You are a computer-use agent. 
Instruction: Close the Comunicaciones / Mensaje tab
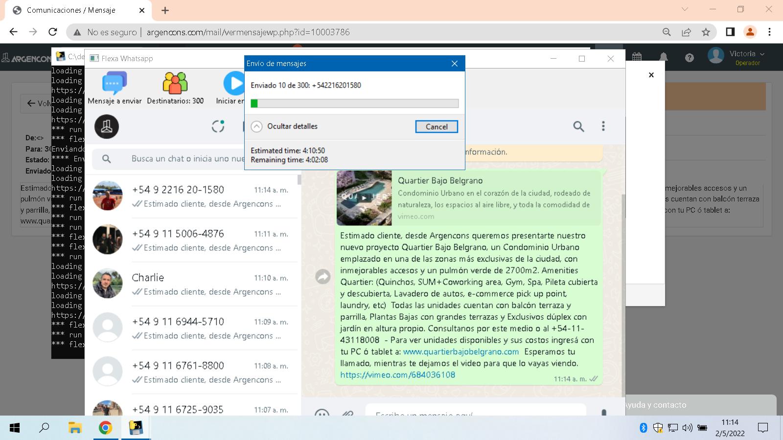click(x=142, y=10)
